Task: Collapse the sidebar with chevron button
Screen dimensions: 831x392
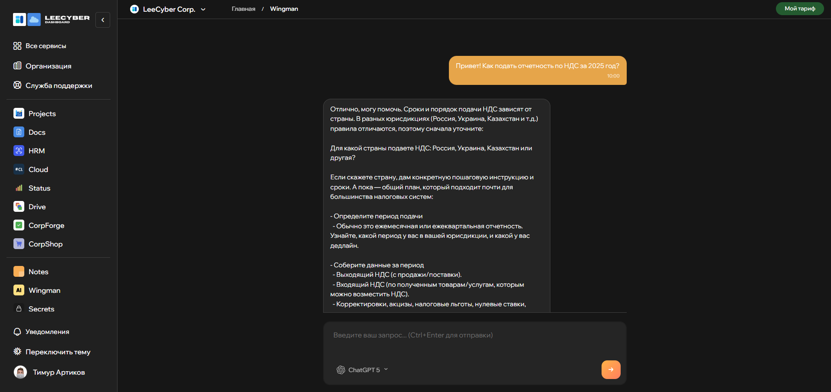Action: (103, 20)
